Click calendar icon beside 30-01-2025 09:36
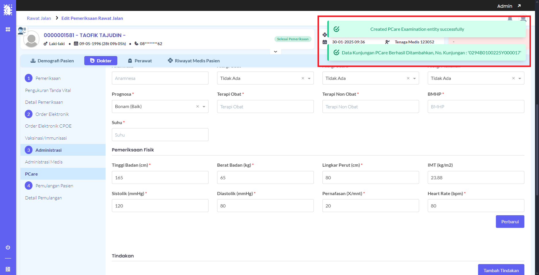Screen dimensions: 539x275 (325, 42)
